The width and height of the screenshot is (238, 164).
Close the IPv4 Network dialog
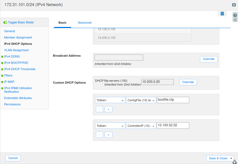click(234, 5)
